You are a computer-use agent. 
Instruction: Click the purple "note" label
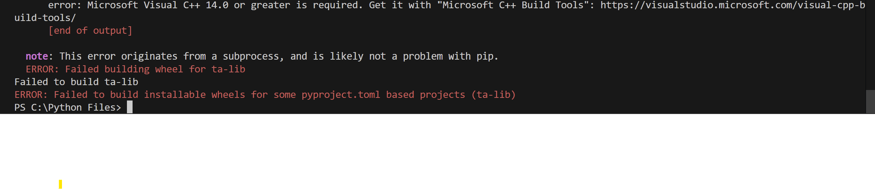pos(37,56)
